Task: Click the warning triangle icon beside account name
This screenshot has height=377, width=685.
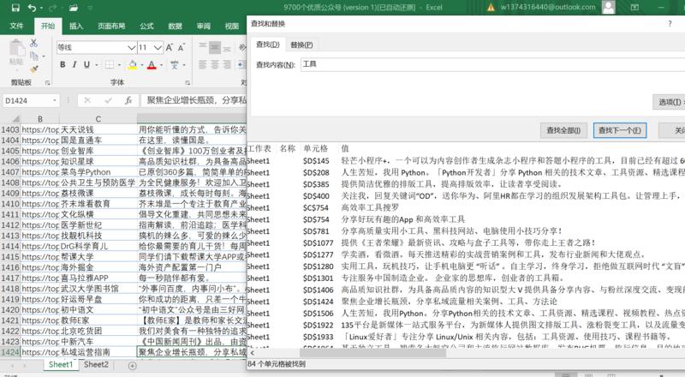Action: [x=491, y=8]
